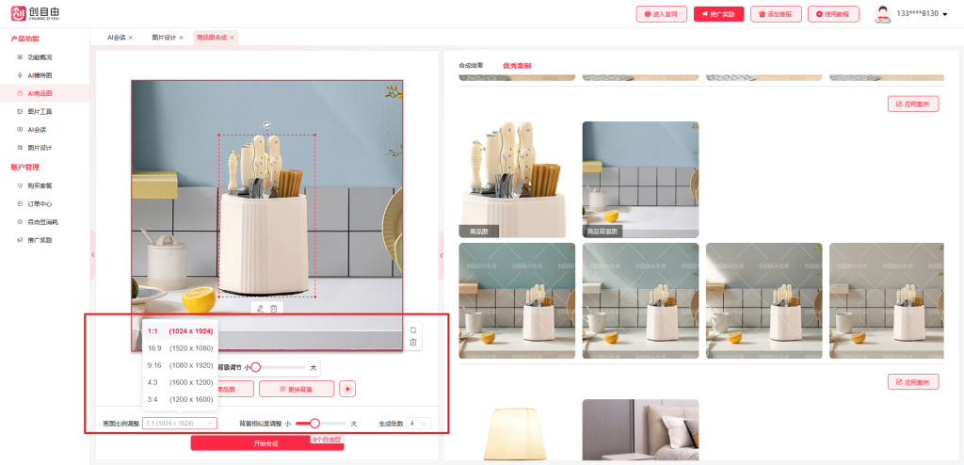
Task: Click the pencil edit icon below the product
Action: click(260, 309)
